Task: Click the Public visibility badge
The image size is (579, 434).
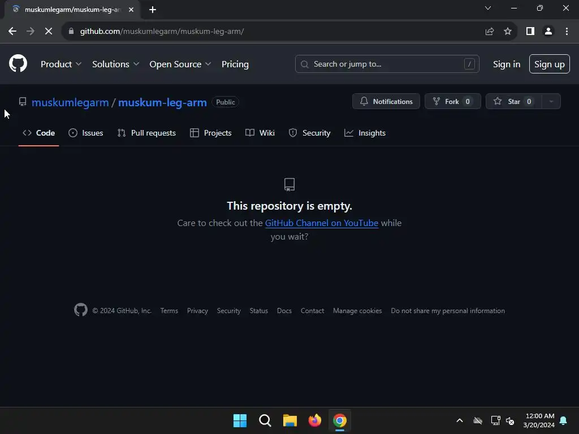Action: coord(225,102)
